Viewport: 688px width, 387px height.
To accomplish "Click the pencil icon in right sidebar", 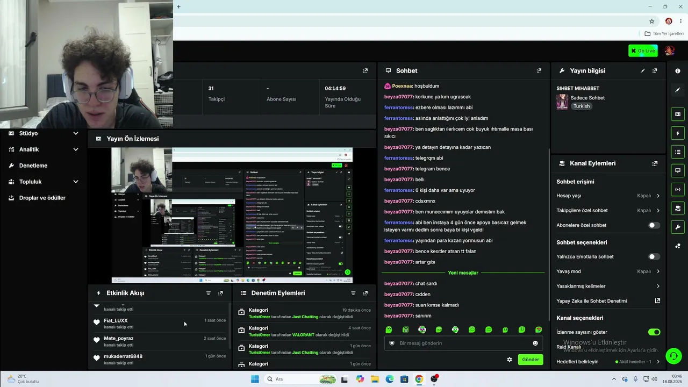I will [x=677, y=90].
